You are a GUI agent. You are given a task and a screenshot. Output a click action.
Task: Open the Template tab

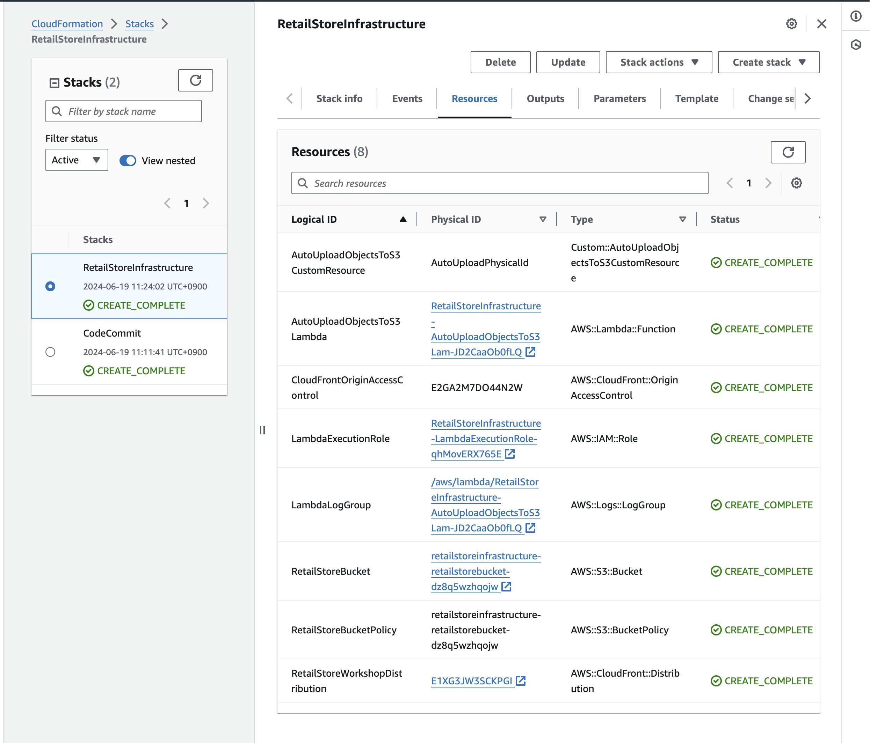click(696, 98)
